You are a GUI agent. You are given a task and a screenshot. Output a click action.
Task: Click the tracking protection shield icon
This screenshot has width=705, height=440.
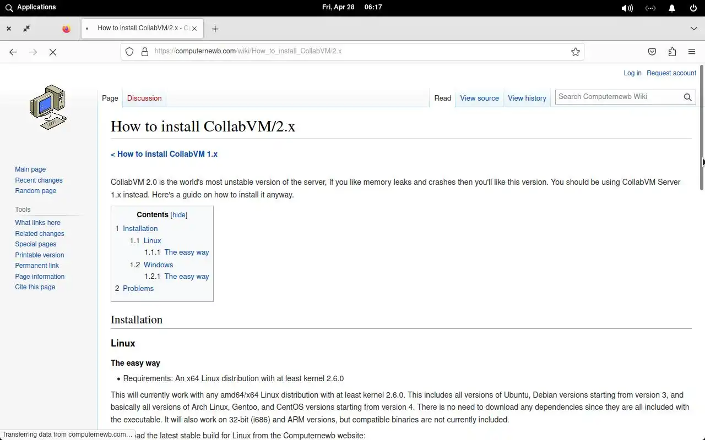pos(129,52)
